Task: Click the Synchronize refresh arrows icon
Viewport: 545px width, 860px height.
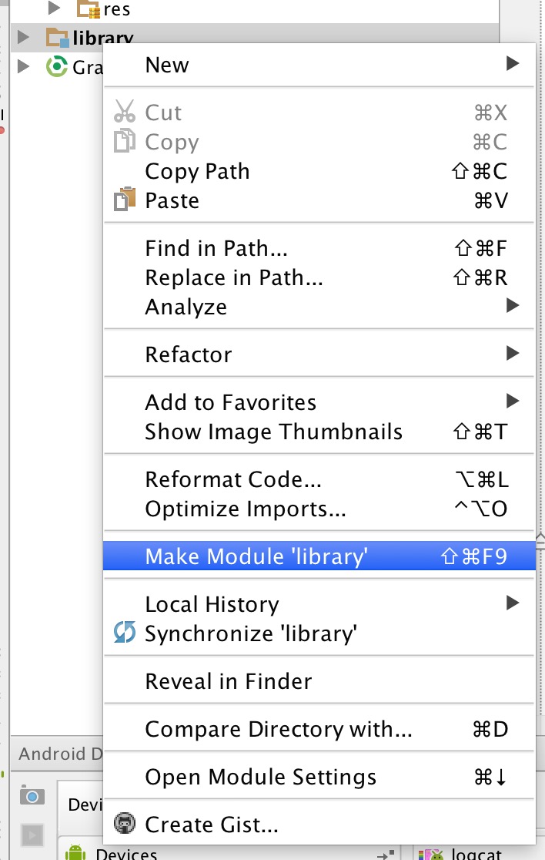Action: [125, 633]
